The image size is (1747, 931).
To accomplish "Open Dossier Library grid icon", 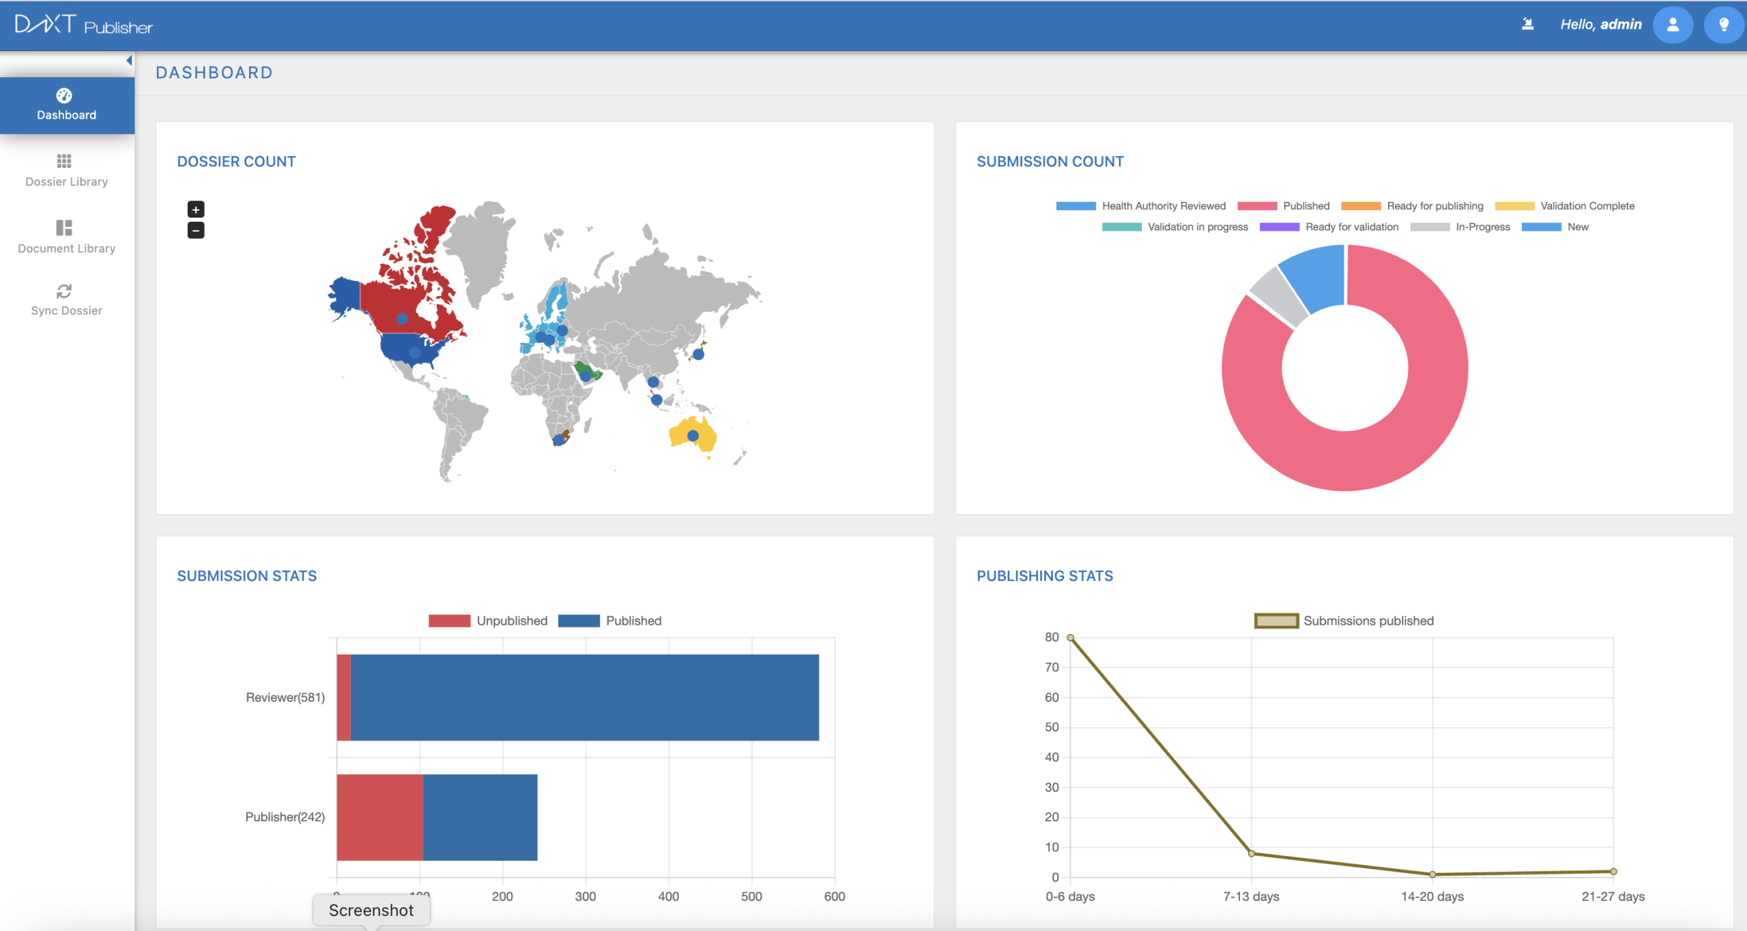I will pyautogui.click(x=64, y=161).
